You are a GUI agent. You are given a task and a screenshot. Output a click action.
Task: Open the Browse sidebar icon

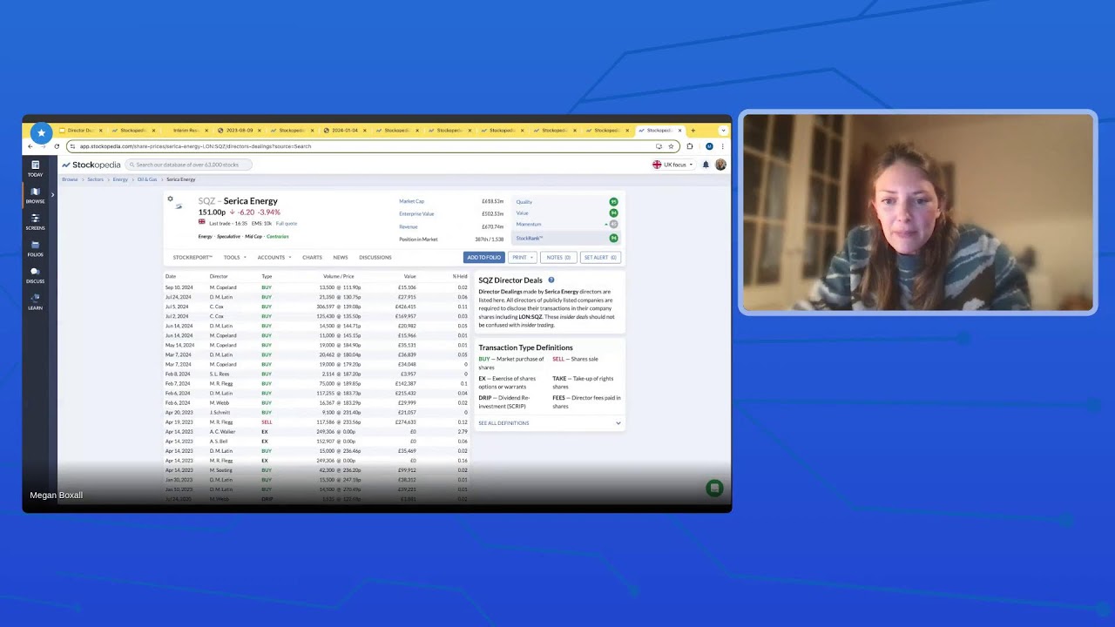click(x=35, y=195)
